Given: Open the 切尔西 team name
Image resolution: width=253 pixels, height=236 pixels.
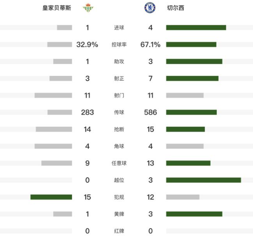Looking at the screenshot, I should 176,8.
